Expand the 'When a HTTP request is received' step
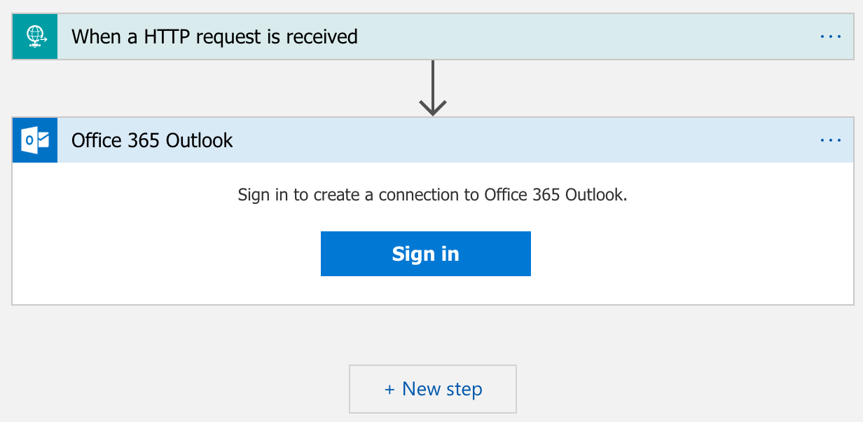Image resolution: width=863 pixels, height=422 pixels. point(433,36)
